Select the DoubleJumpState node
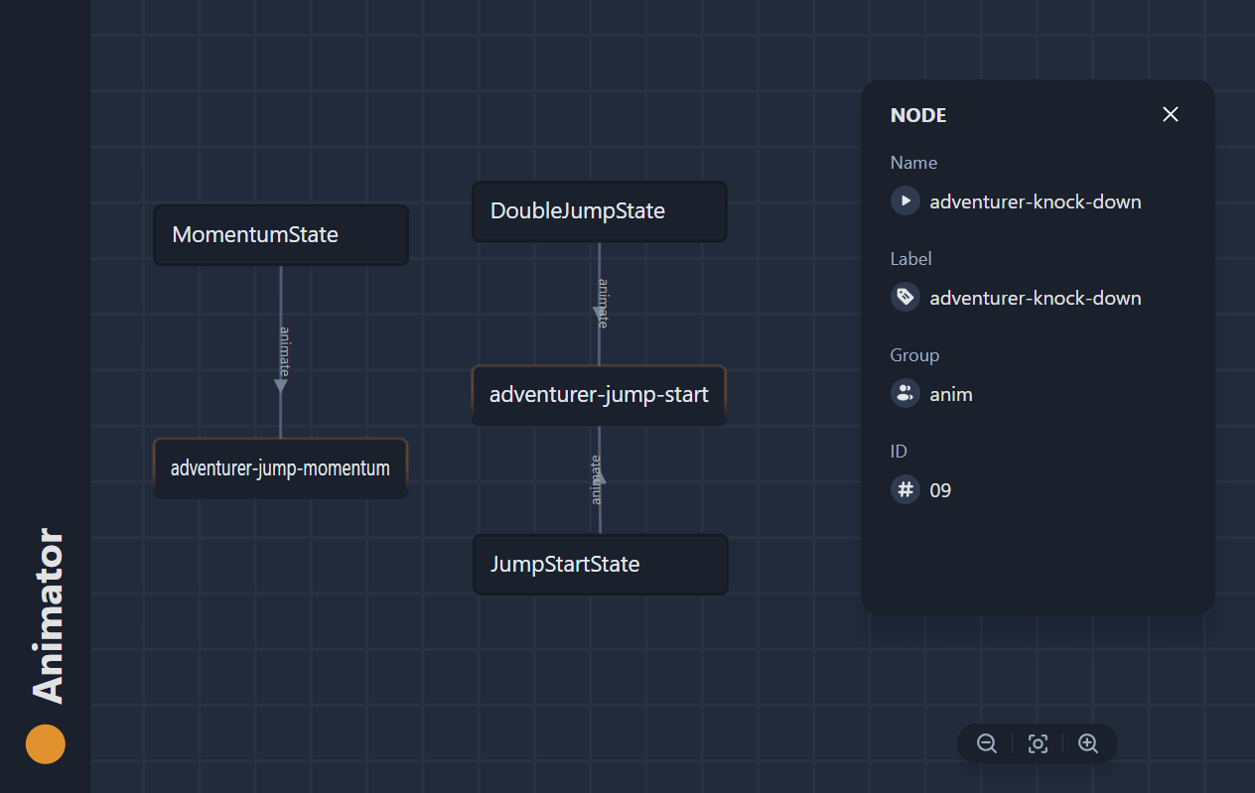The height and width of the screenshot is (793, 1255). point(600,210)
